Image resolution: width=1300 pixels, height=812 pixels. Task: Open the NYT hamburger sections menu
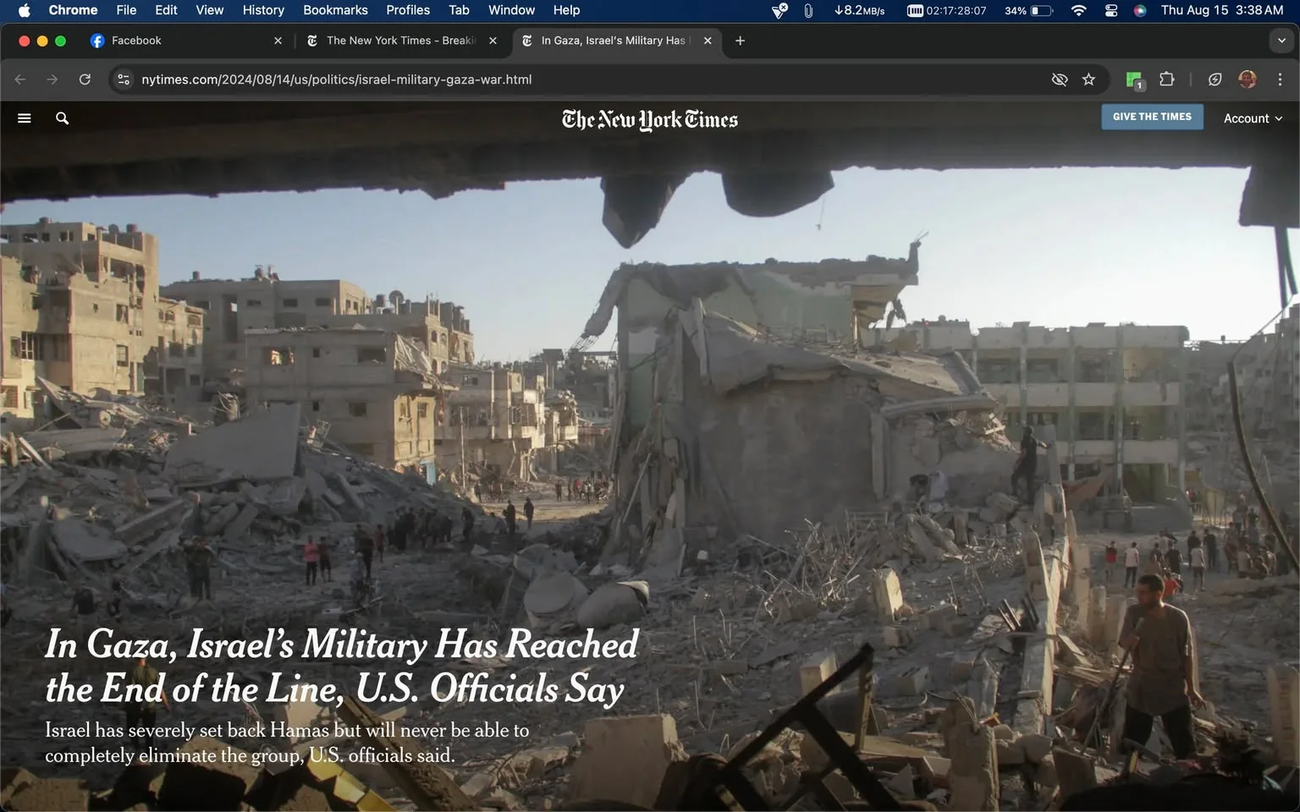click(25, 118)
